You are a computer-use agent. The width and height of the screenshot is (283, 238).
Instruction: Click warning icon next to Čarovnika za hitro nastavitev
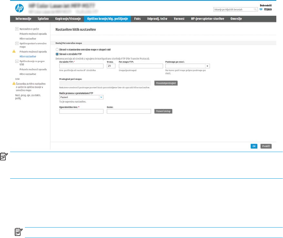tap(14, 83)
